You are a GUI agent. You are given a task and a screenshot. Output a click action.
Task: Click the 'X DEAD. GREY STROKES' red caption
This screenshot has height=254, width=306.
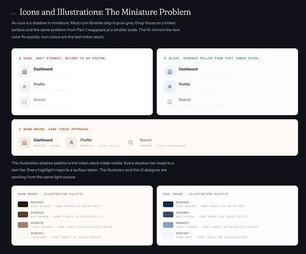tap(62, 58)
